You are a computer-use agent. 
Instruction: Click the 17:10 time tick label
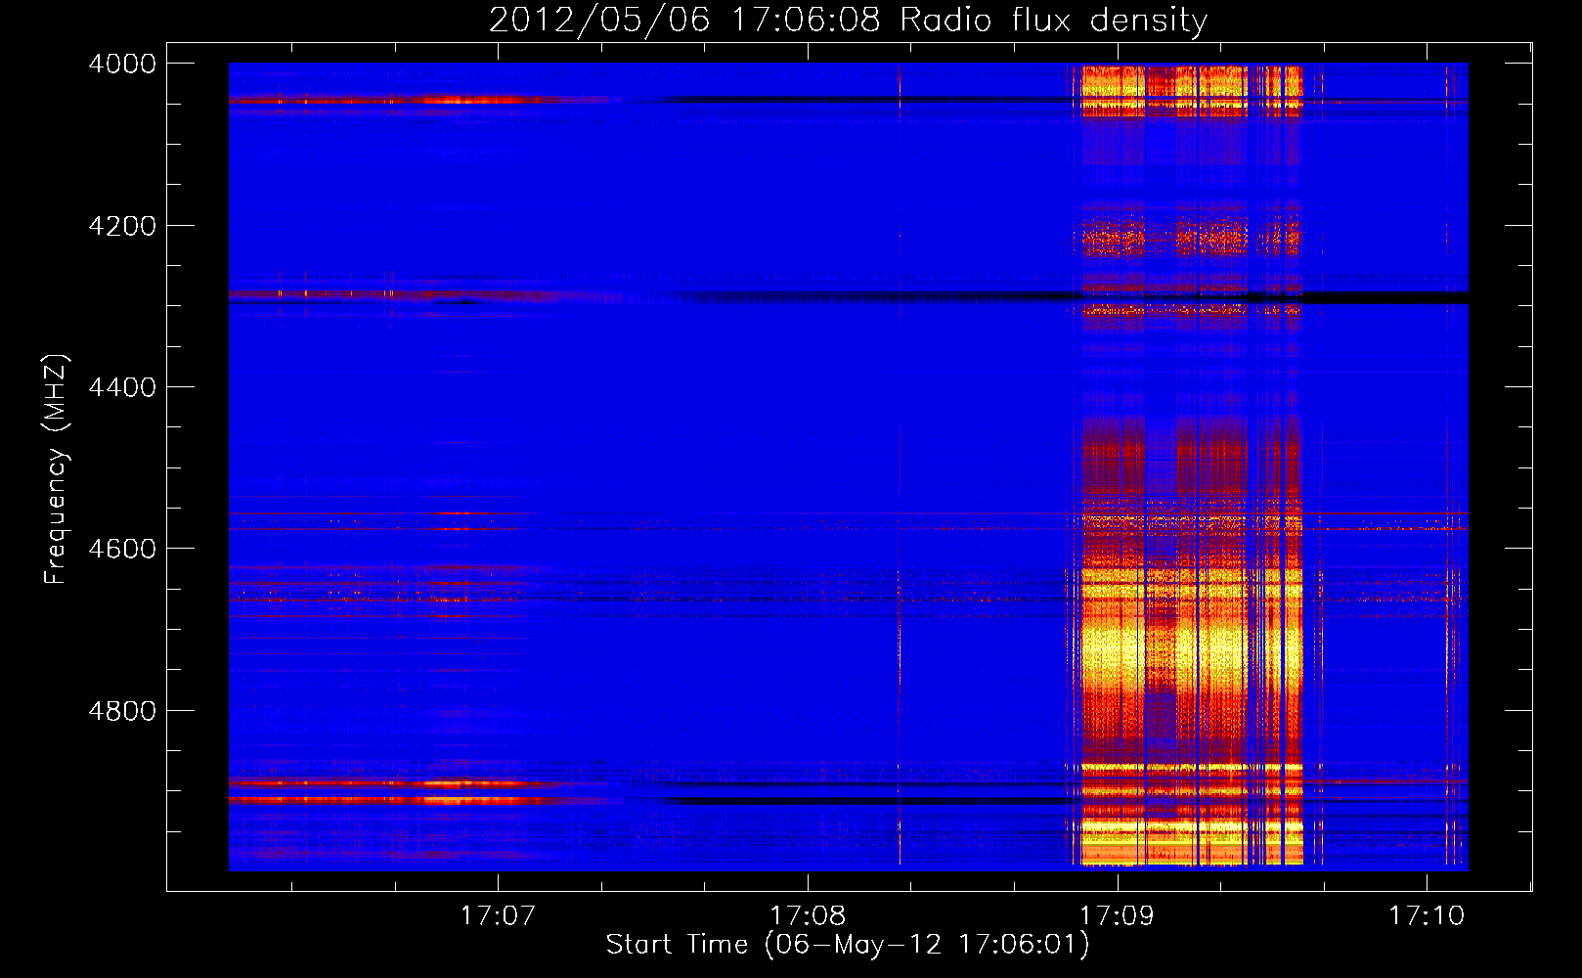click(1427, 915)
